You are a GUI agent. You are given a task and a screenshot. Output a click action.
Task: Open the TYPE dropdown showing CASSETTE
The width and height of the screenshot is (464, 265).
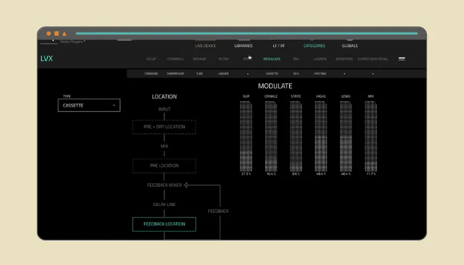(x=89, y=105)
